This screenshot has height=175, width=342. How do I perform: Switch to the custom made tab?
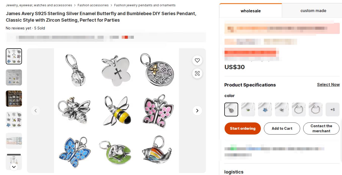[x=313, y=11]
